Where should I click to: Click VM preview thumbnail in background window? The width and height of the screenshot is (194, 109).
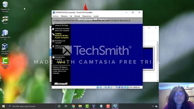pos(148,58)
